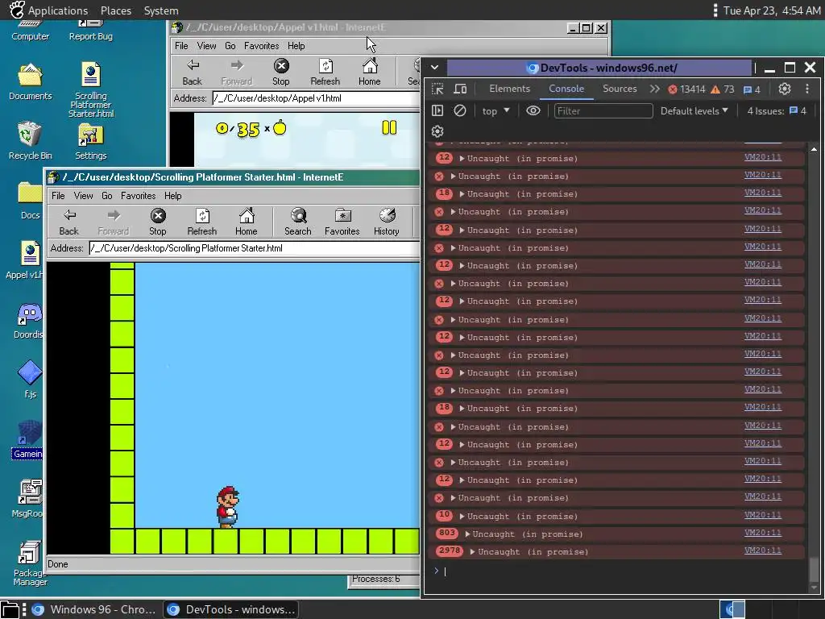
Task: Click the console Filter input field
Action: coord(603,110)
